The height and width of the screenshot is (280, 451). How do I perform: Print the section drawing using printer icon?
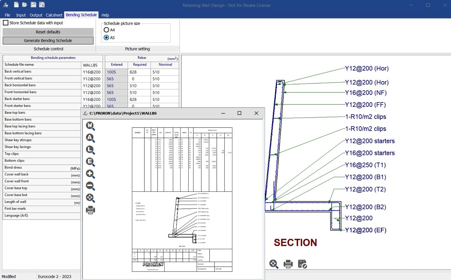(x=288, y=264)
